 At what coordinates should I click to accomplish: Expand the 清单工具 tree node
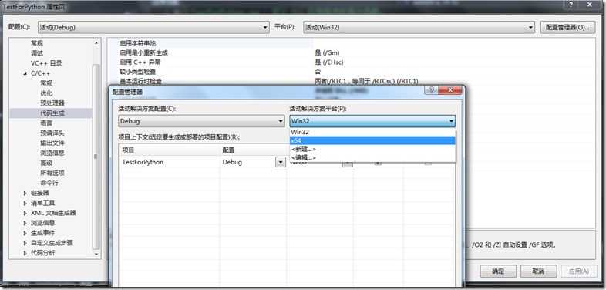click(x=25, y=203)
